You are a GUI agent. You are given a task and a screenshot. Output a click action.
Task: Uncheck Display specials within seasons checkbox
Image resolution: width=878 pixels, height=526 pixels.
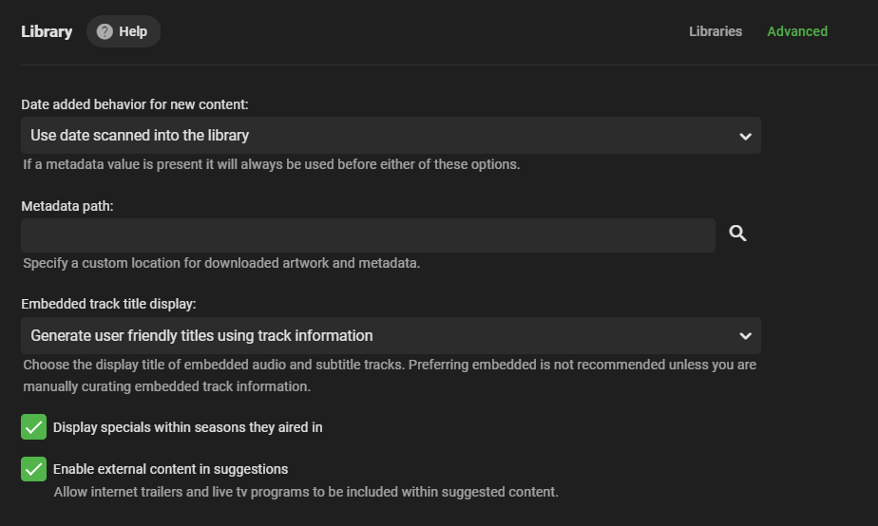point(34,427)
